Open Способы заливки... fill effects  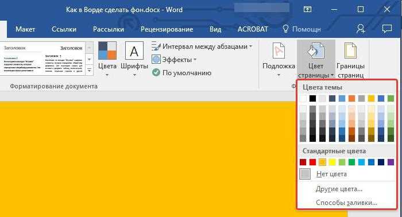pos(347,203)
